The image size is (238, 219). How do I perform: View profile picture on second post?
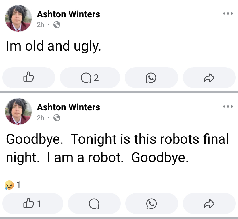point(18,112)
